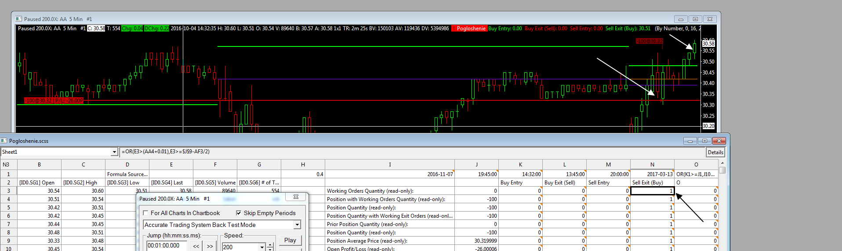842x251 pixels.
Task: Select the -26.00006 profit/loss cell
Action: click(476, 249)
